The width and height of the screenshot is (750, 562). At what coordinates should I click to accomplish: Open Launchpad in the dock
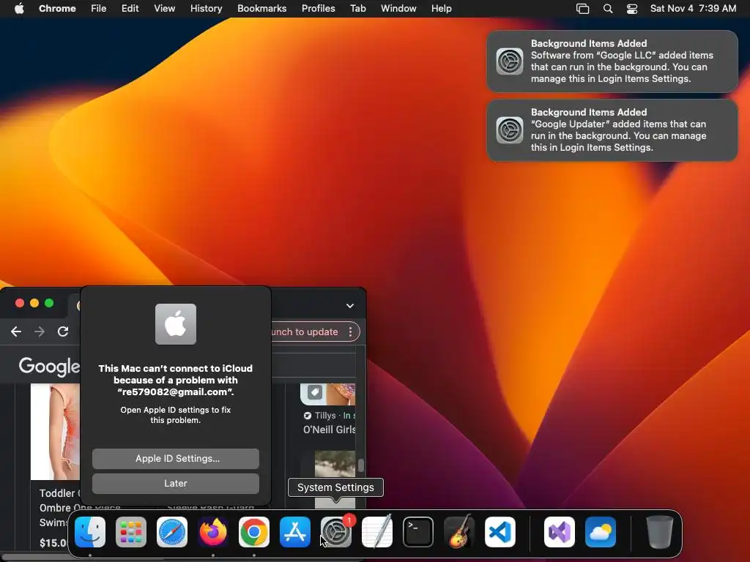tap(131, 532)
